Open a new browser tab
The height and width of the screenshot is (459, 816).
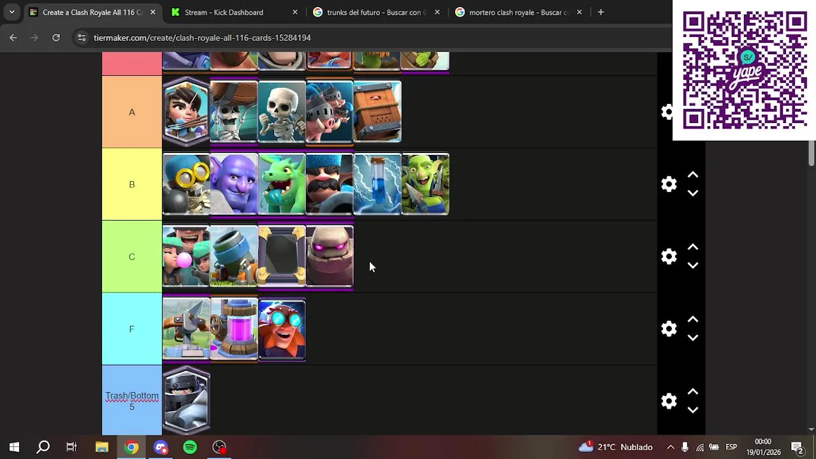(601, 12)
